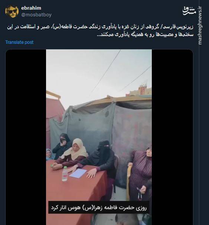Click the Translate post link

point(19,42)
